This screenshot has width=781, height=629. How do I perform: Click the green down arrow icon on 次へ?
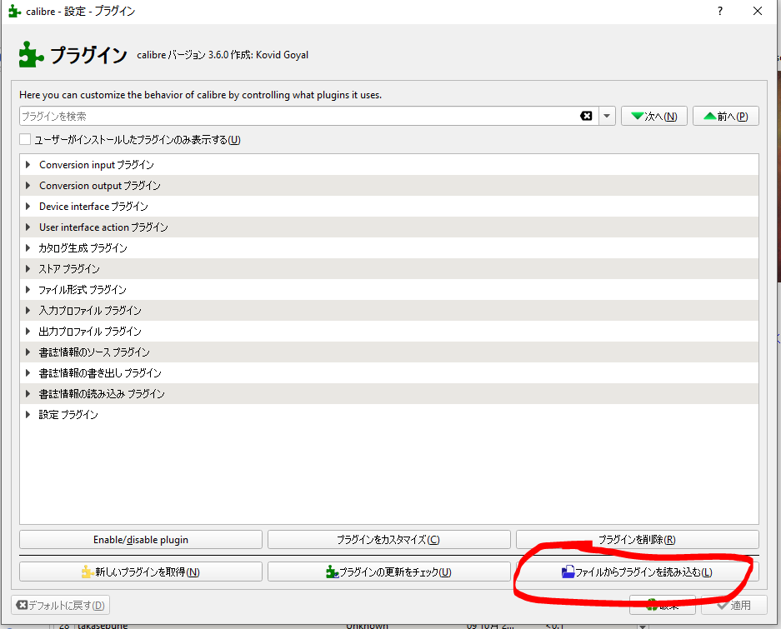638,116
